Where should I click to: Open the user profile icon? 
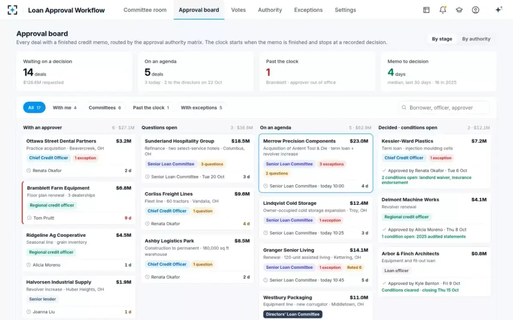[x=475, y=10]
